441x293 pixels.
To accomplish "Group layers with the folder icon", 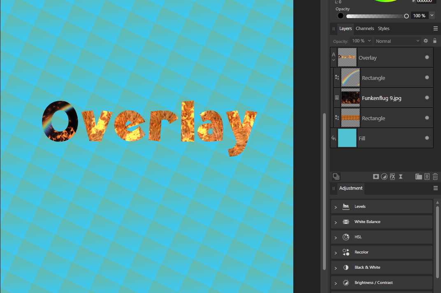I will coord(418,176).
